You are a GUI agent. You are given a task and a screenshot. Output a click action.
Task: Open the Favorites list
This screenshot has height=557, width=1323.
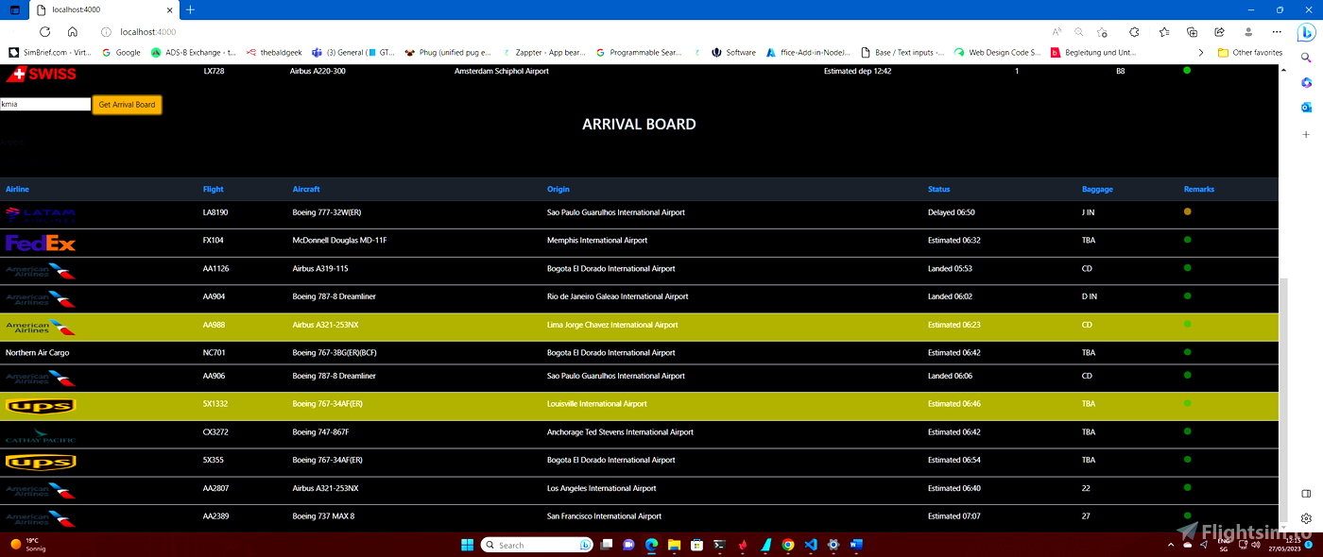pyautogui.click(x=1164, y=31)
